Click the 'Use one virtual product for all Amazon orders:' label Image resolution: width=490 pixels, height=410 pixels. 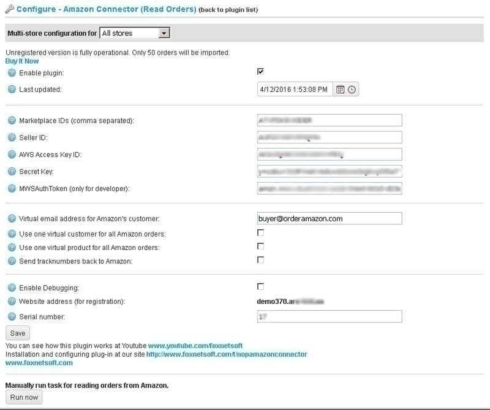[x=89, y=248]
